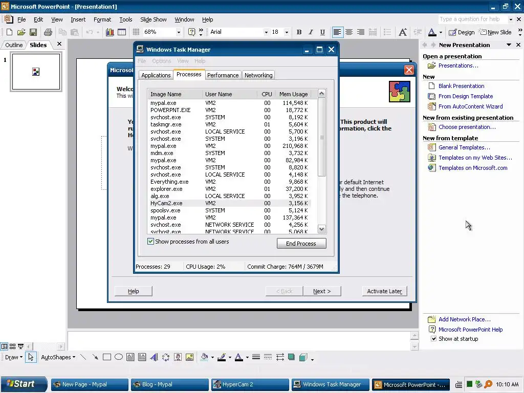
Task: Click the Insert WordArt icon
Action: [x=154, y=357]
